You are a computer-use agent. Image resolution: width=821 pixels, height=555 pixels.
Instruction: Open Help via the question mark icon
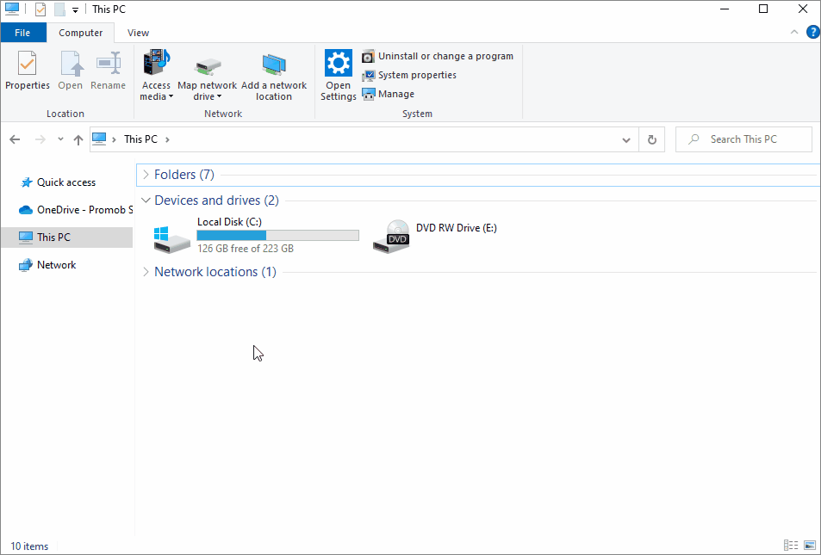pyautogui.click(x=812, y=33)
